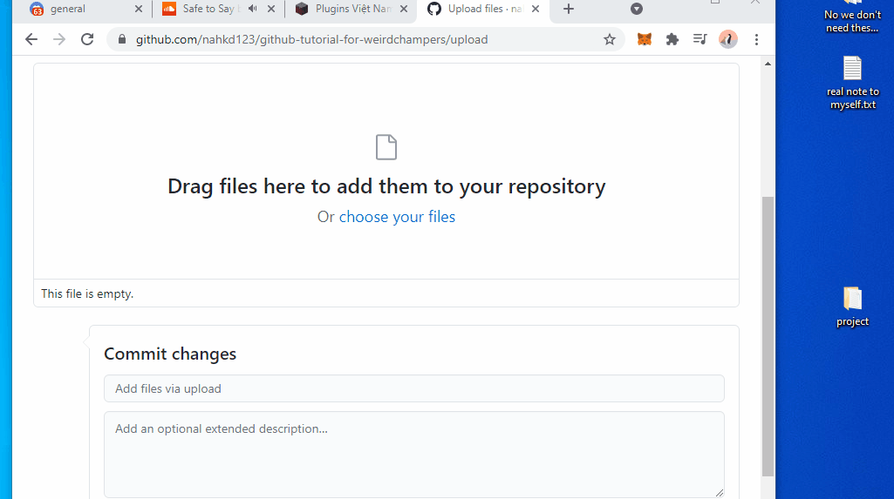Open the Extensions puzzle-piece menu
Viewport: 894px width, 499px height.
(x=672, y=39)
